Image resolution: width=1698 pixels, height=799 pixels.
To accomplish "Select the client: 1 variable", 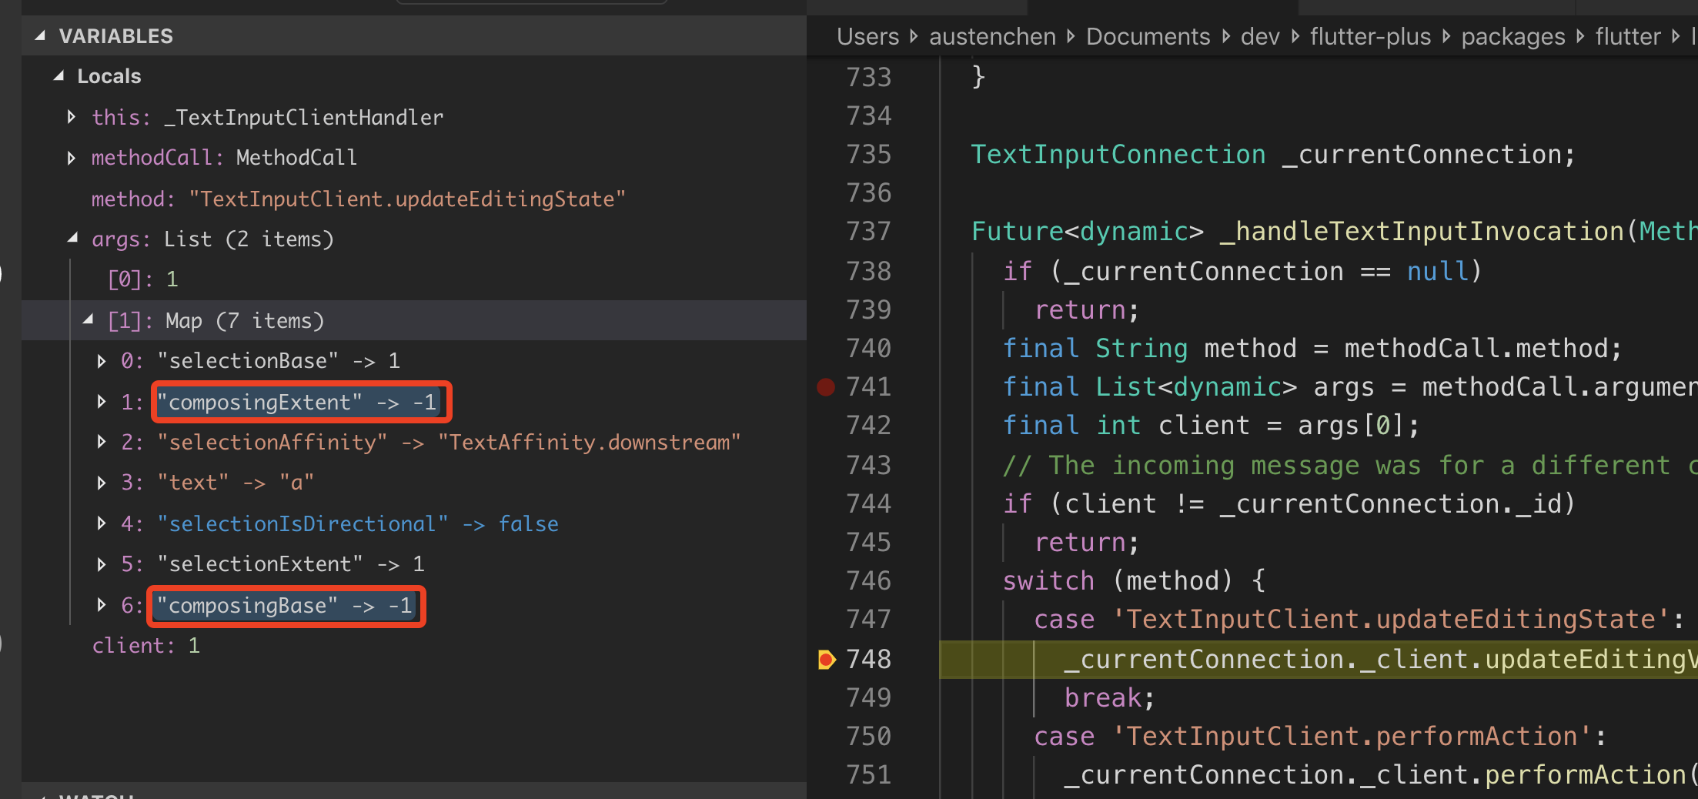I will (146, 645).
